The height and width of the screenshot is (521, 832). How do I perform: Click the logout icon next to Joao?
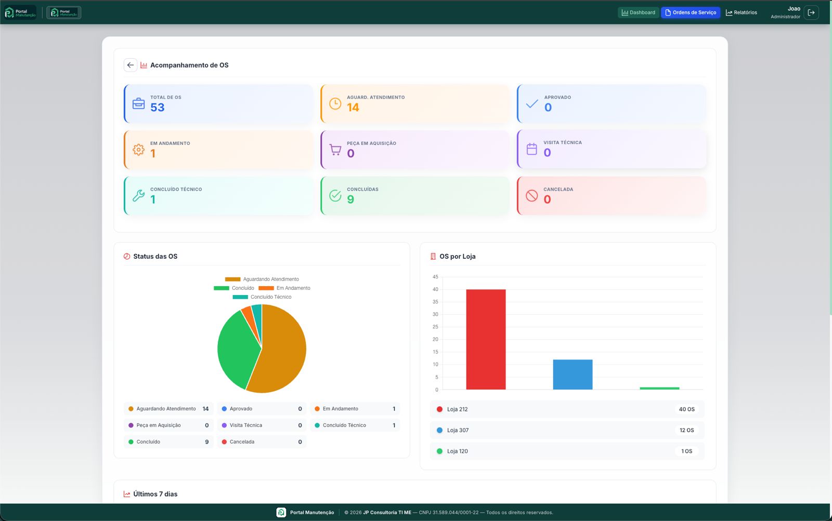click(x=811, y=12)
